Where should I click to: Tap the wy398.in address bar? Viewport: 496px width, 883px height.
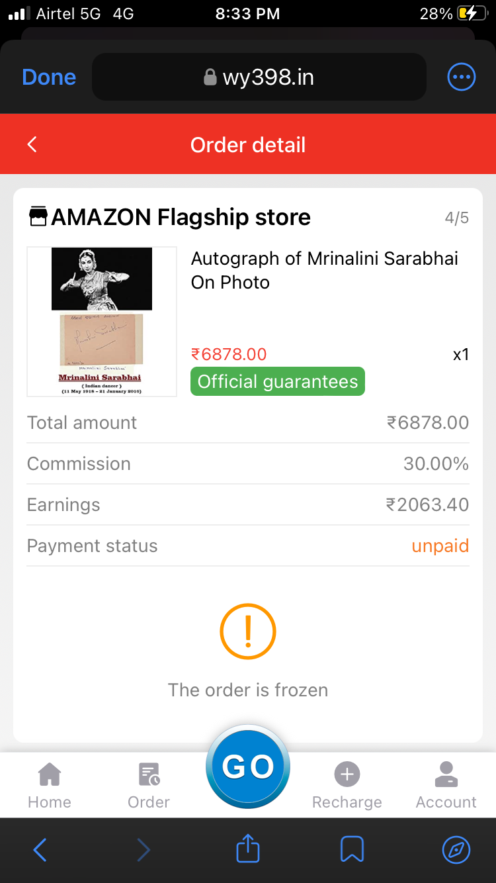point(259,77)
